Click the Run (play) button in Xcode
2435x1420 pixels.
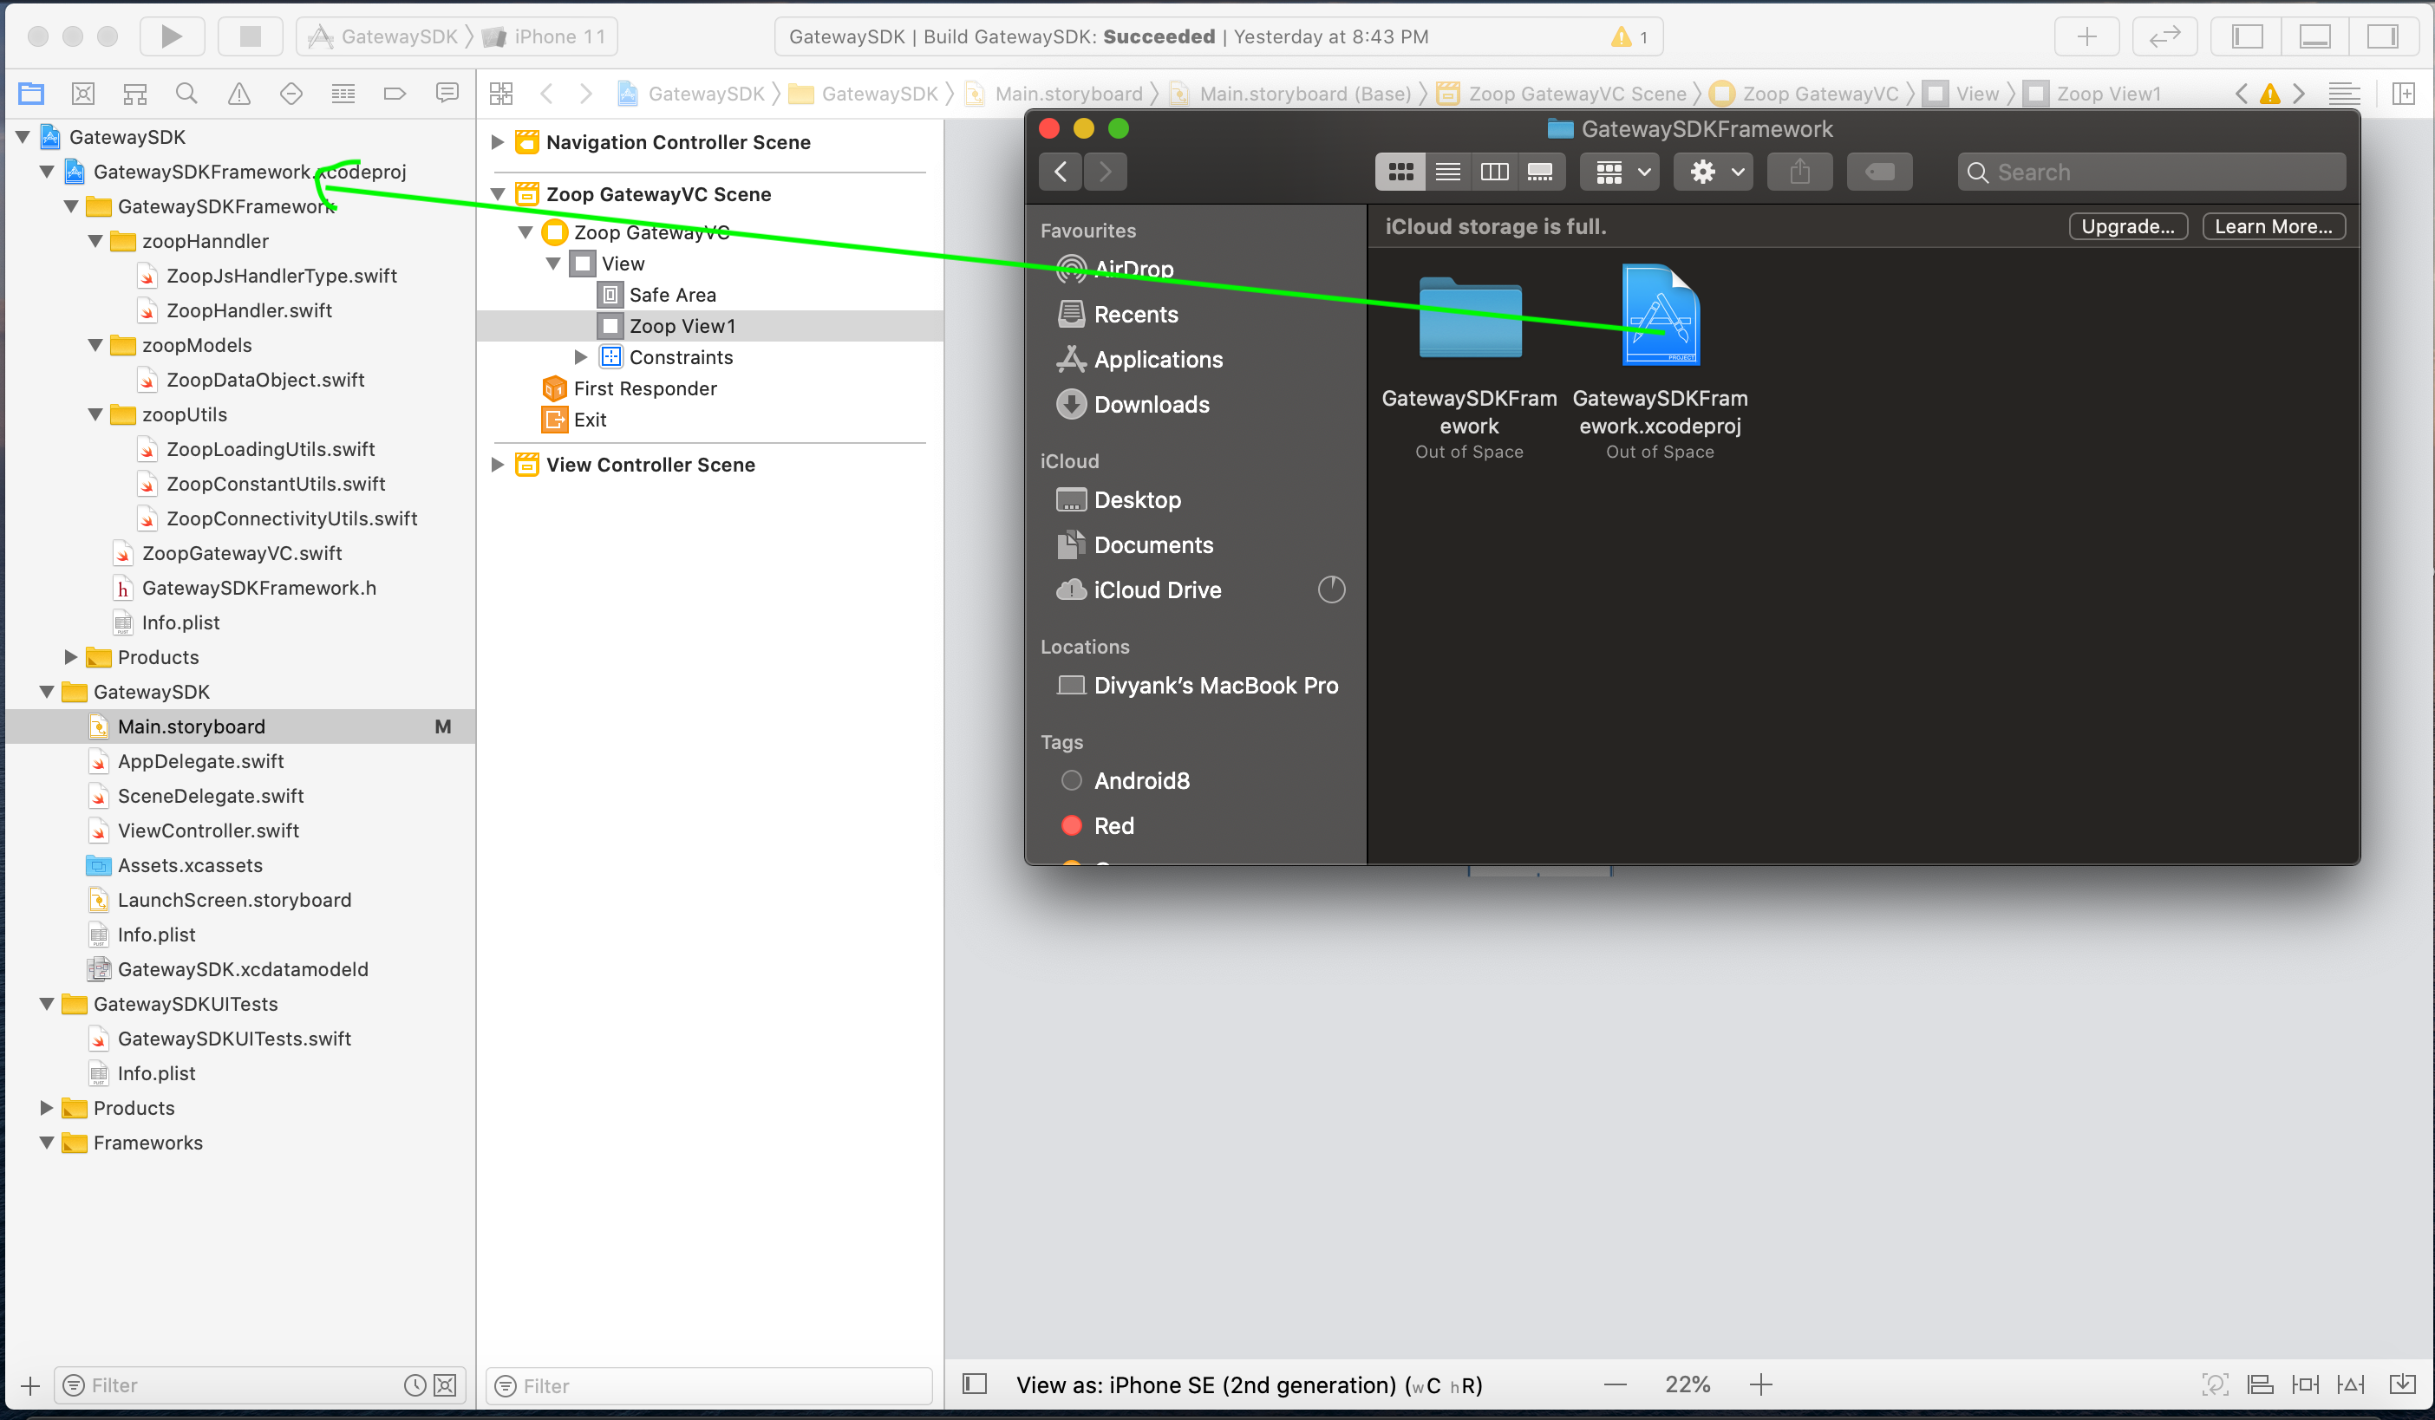(x=171, y=36)
